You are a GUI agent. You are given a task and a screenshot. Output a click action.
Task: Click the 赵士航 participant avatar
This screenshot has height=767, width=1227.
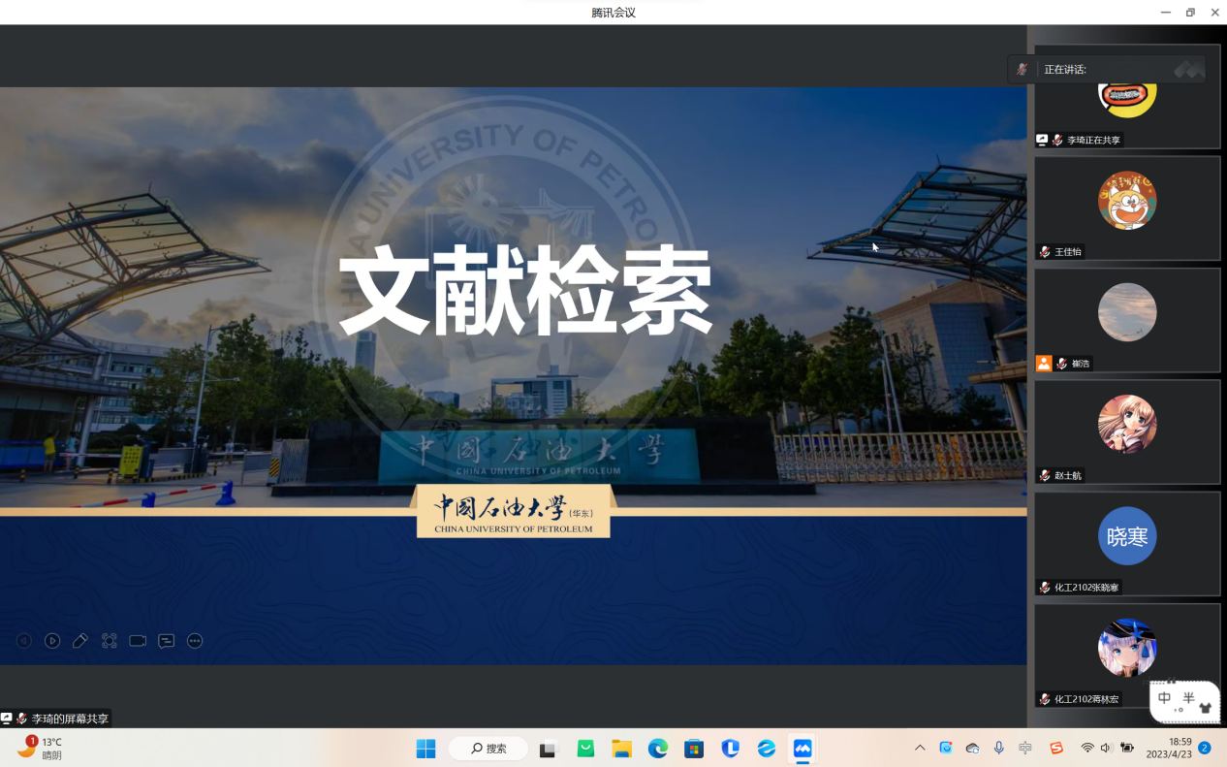point(1126,424)
